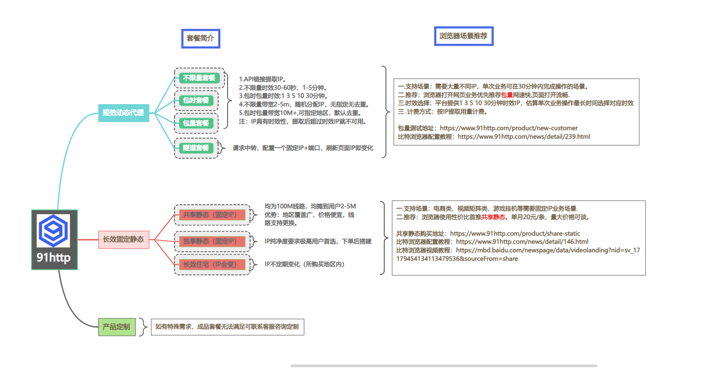Click the text 均为100M线路，均摊到用户2-5M
The height and width of the screenshot is (369, 720).
[x=310, y=206]
